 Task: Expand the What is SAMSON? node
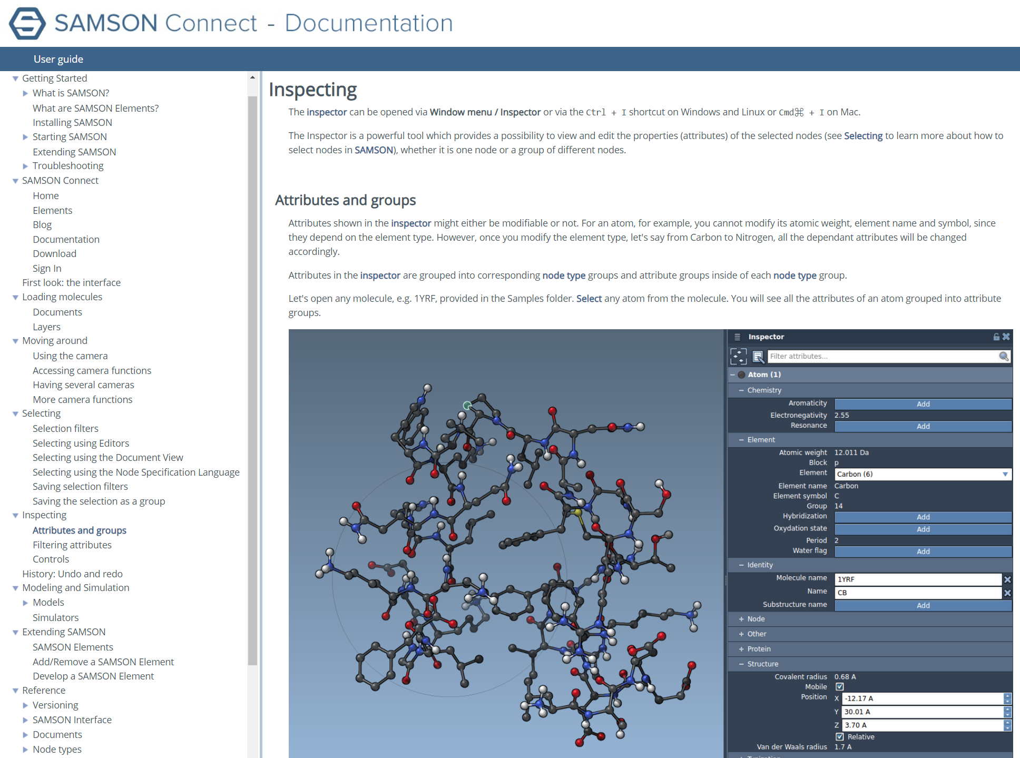[x=25, y=93]
